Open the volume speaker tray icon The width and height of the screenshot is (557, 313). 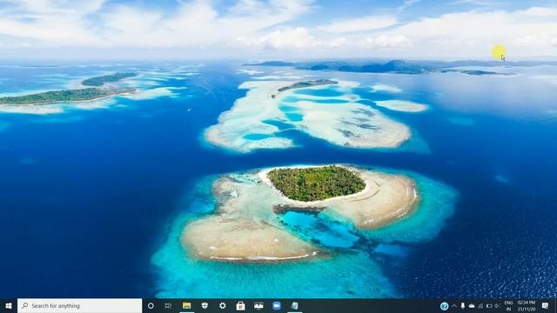[497, 306]
